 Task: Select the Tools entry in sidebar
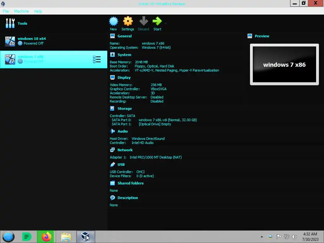pos(54,23)
